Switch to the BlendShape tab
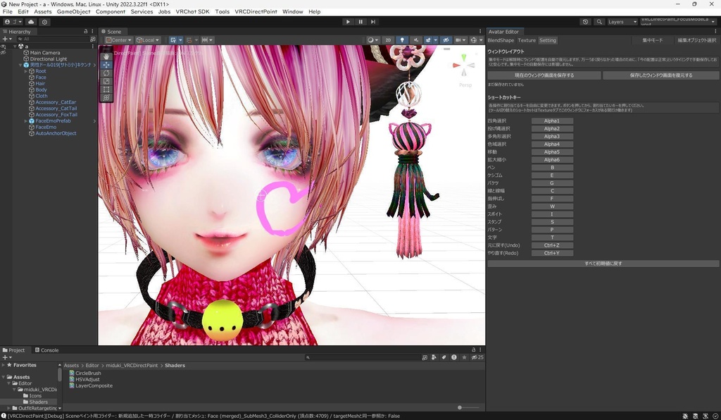 click(501, 40)
